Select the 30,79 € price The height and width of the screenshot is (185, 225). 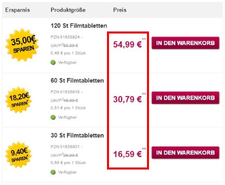[127, 99]
